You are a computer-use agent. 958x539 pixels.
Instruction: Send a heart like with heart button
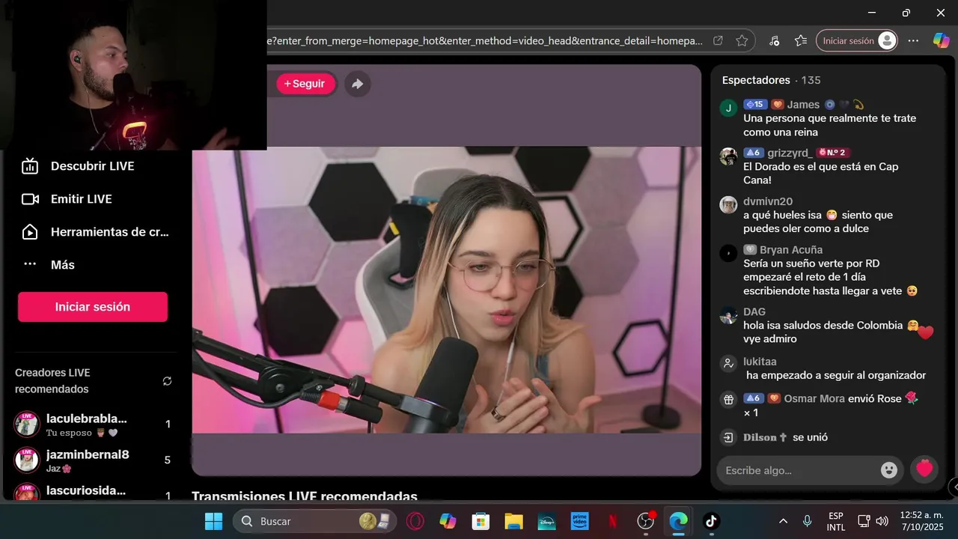pos(924,469)
